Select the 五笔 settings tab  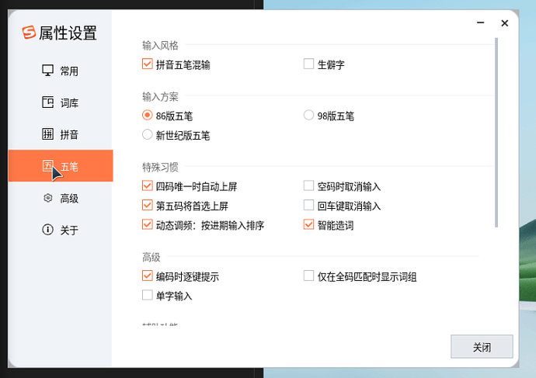click(61, 166)
